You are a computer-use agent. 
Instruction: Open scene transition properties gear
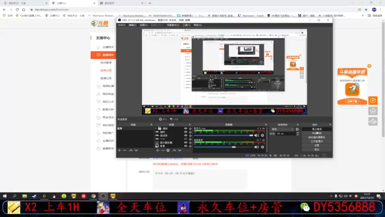coord(297,129)
